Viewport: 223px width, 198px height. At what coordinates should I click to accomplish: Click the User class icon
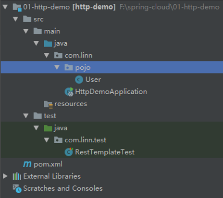click(79, 80)
